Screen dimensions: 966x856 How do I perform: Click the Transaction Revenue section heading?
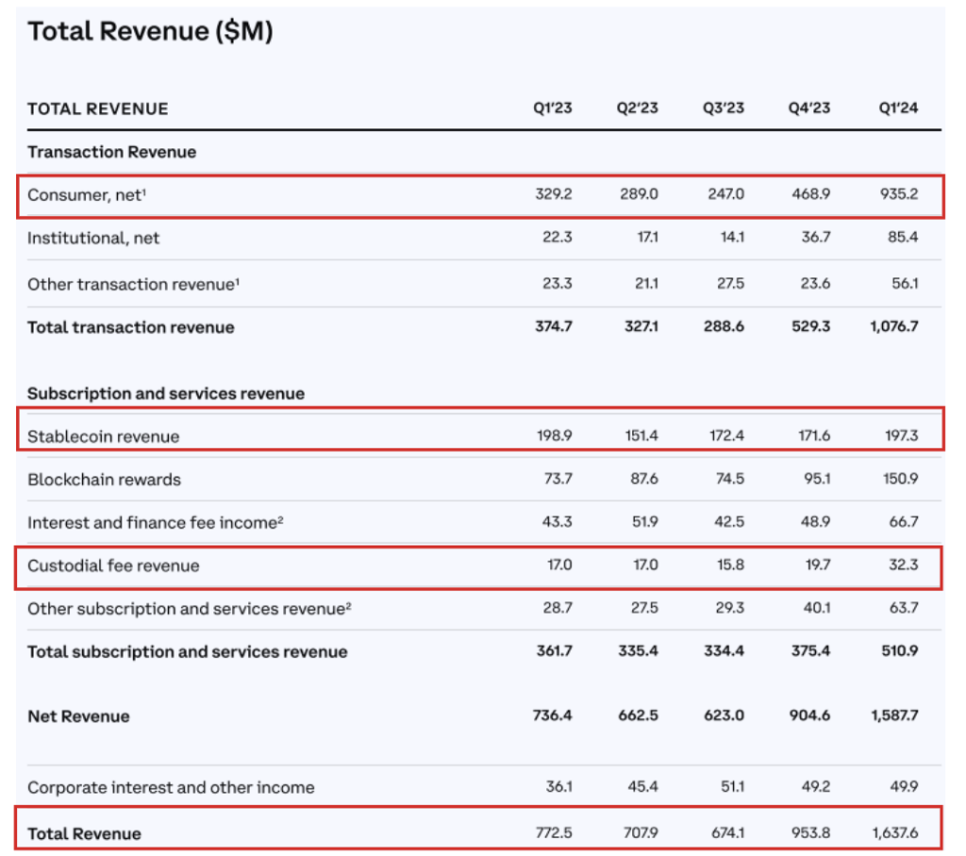[x=111, y=152]
